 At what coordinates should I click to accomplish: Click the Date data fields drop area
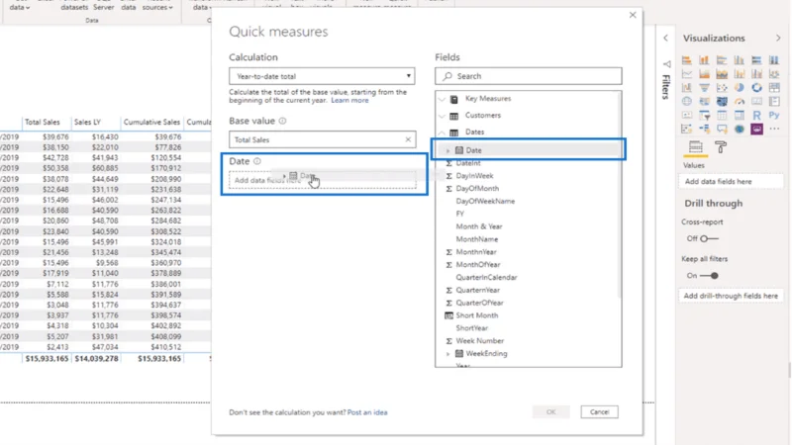(x=323, y=180)
